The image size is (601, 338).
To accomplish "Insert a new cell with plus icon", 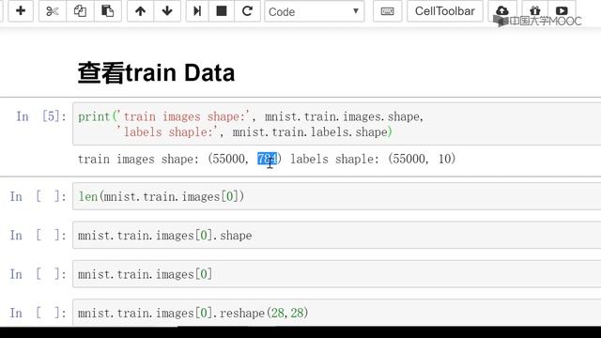I will point(21,11).
